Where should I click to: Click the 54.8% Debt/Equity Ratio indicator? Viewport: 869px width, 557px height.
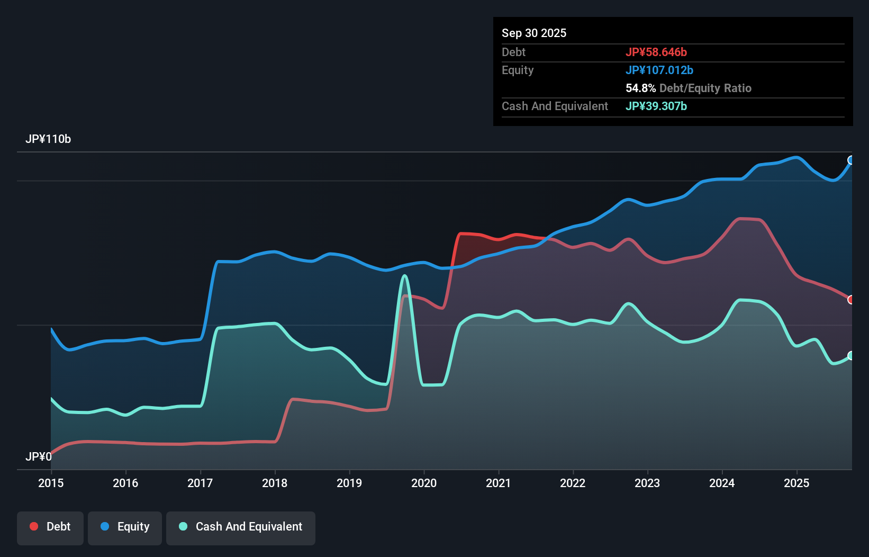coord(689,88)
